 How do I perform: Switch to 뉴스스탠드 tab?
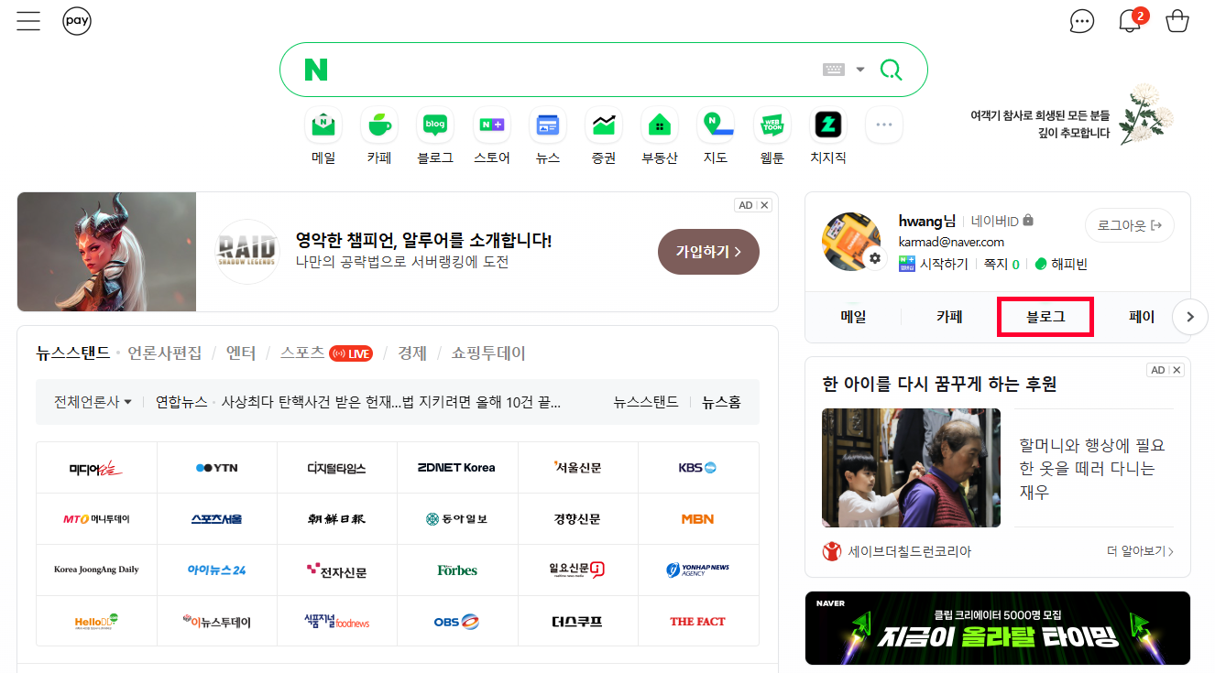point(72,353)
